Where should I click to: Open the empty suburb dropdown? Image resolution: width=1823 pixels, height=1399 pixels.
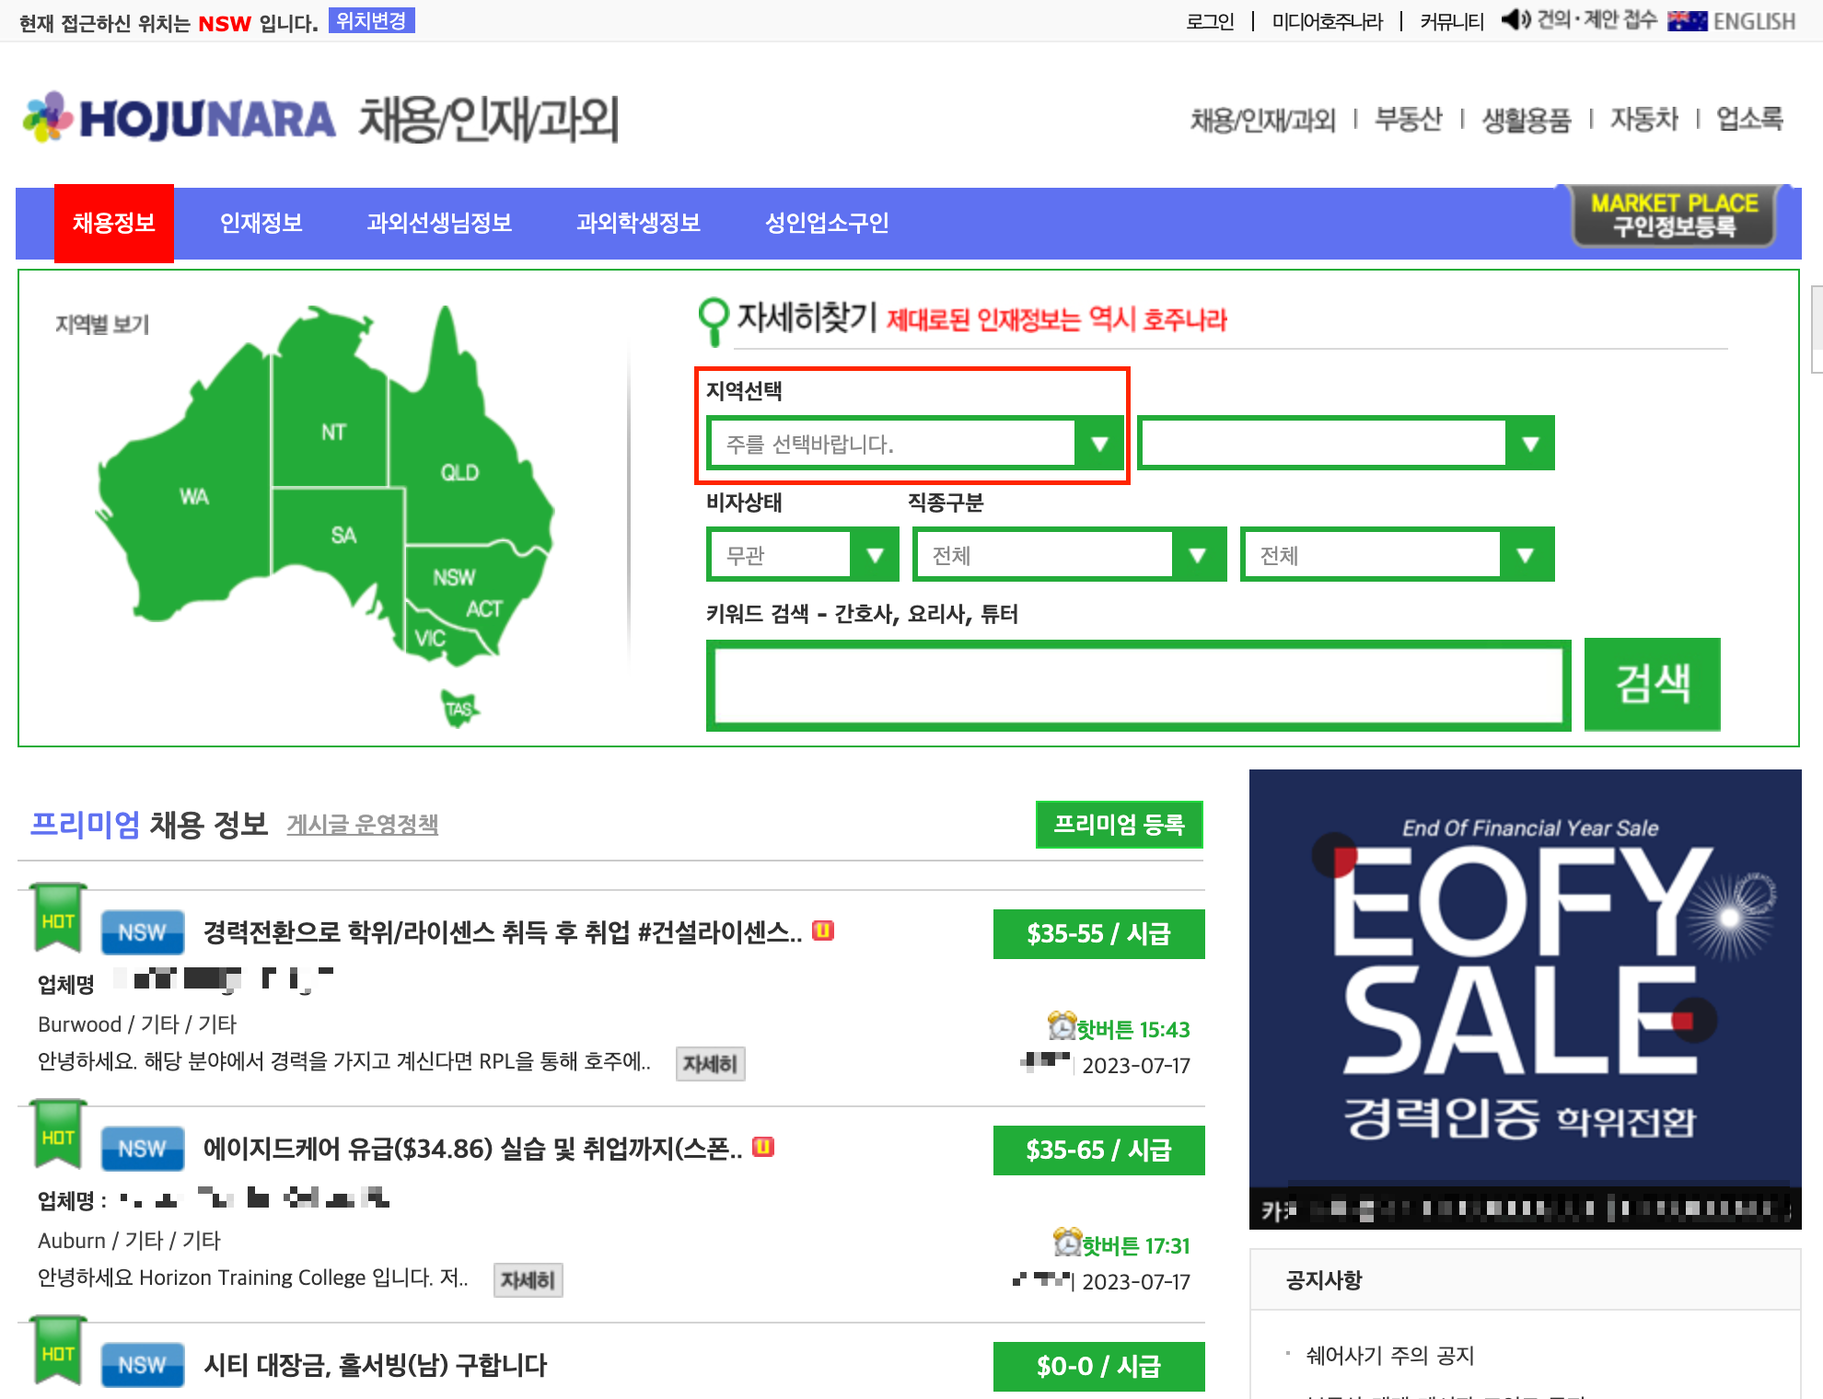pos(1345,444)
